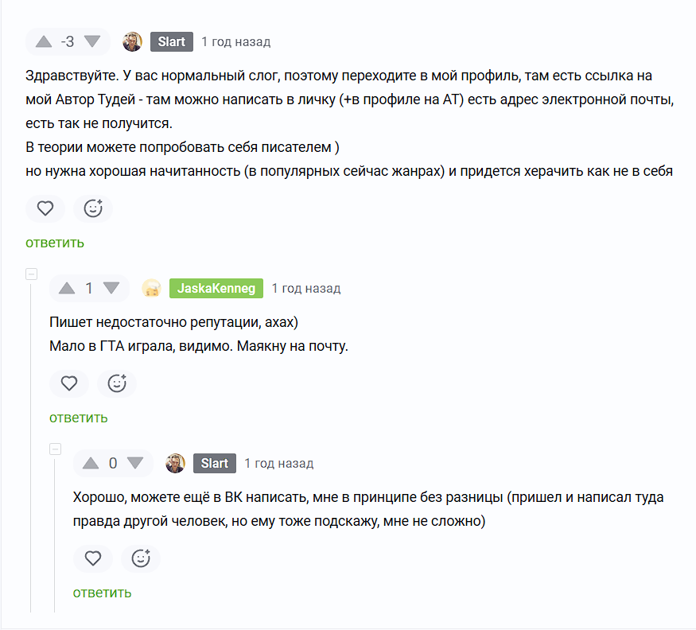This screenshot has width=696, height=630.
Task: Like JaskaKenneg's comment with heart
Action: click(x=69, y=383)
